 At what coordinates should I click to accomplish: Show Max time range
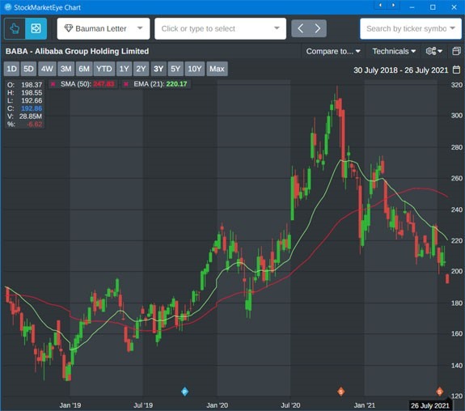tap(217, 69)
